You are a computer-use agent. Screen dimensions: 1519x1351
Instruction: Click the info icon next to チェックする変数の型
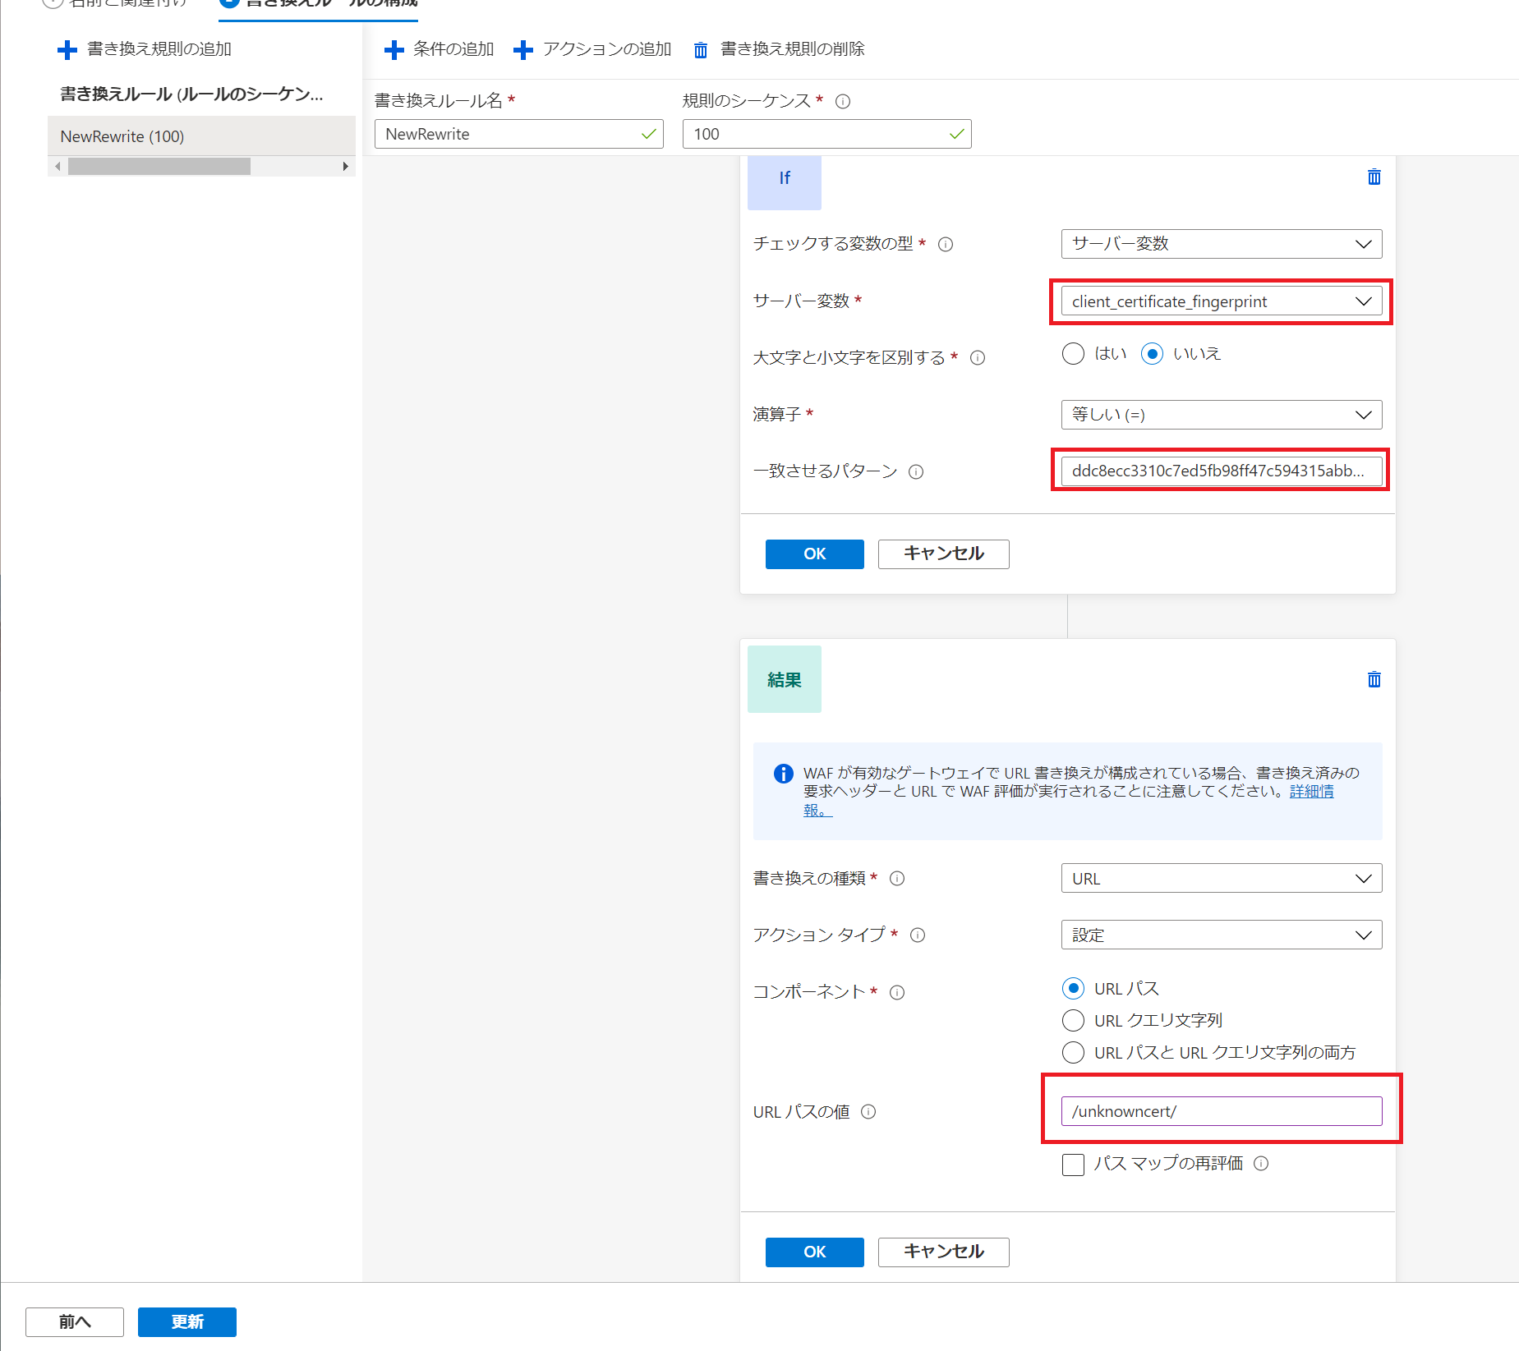point(946,244)
